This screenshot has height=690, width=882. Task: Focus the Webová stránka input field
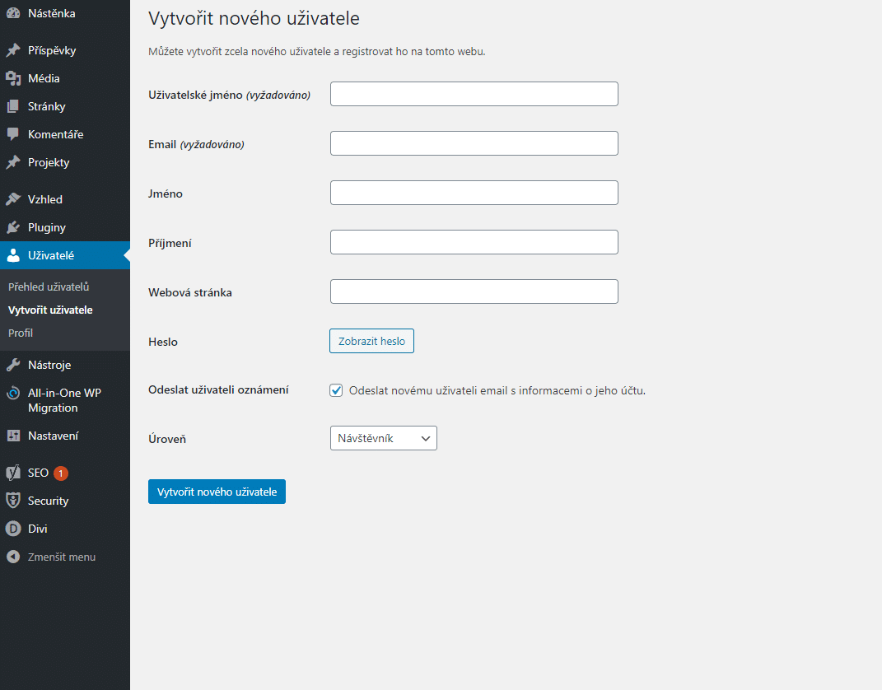pos(474,291)
